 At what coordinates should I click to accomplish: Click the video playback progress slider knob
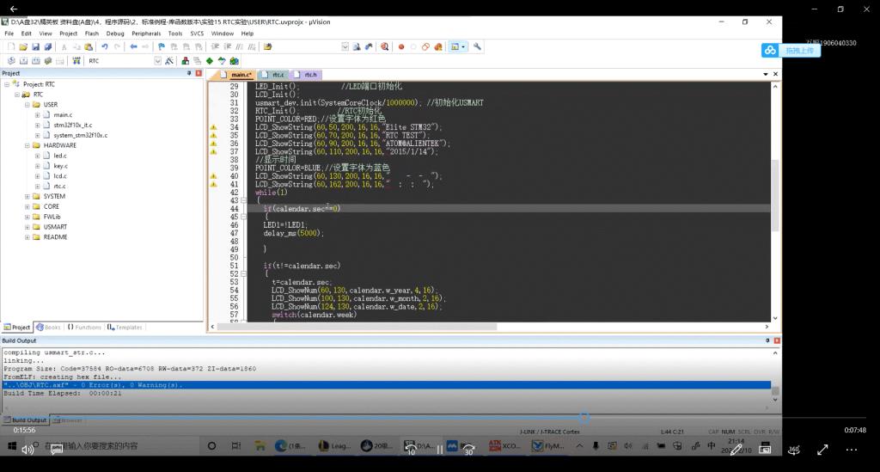click(x=584, y=418)
